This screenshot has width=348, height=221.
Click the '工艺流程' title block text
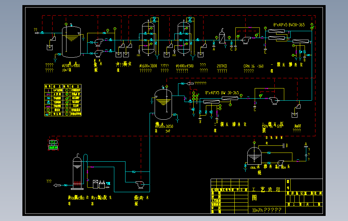(266, 189)
